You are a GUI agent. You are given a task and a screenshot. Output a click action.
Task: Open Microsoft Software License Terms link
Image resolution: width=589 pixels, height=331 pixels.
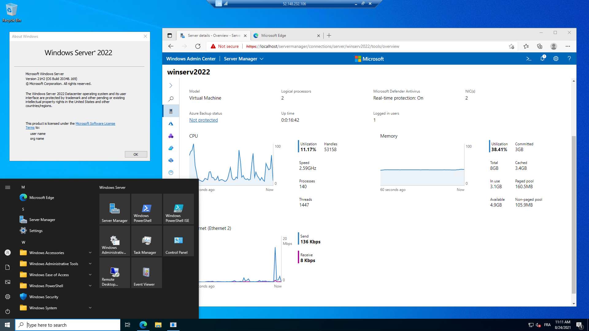95,124
